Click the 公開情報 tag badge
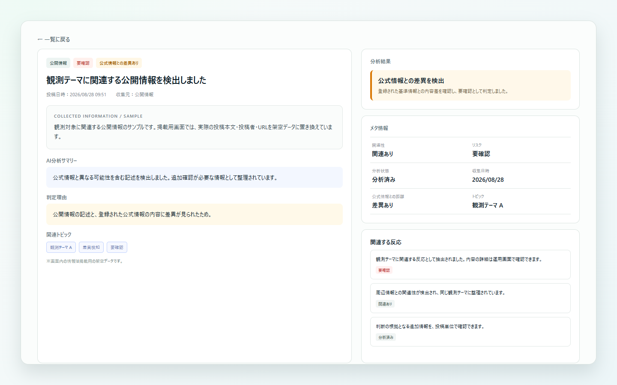The image size is (617, 385). pos(58,63)
